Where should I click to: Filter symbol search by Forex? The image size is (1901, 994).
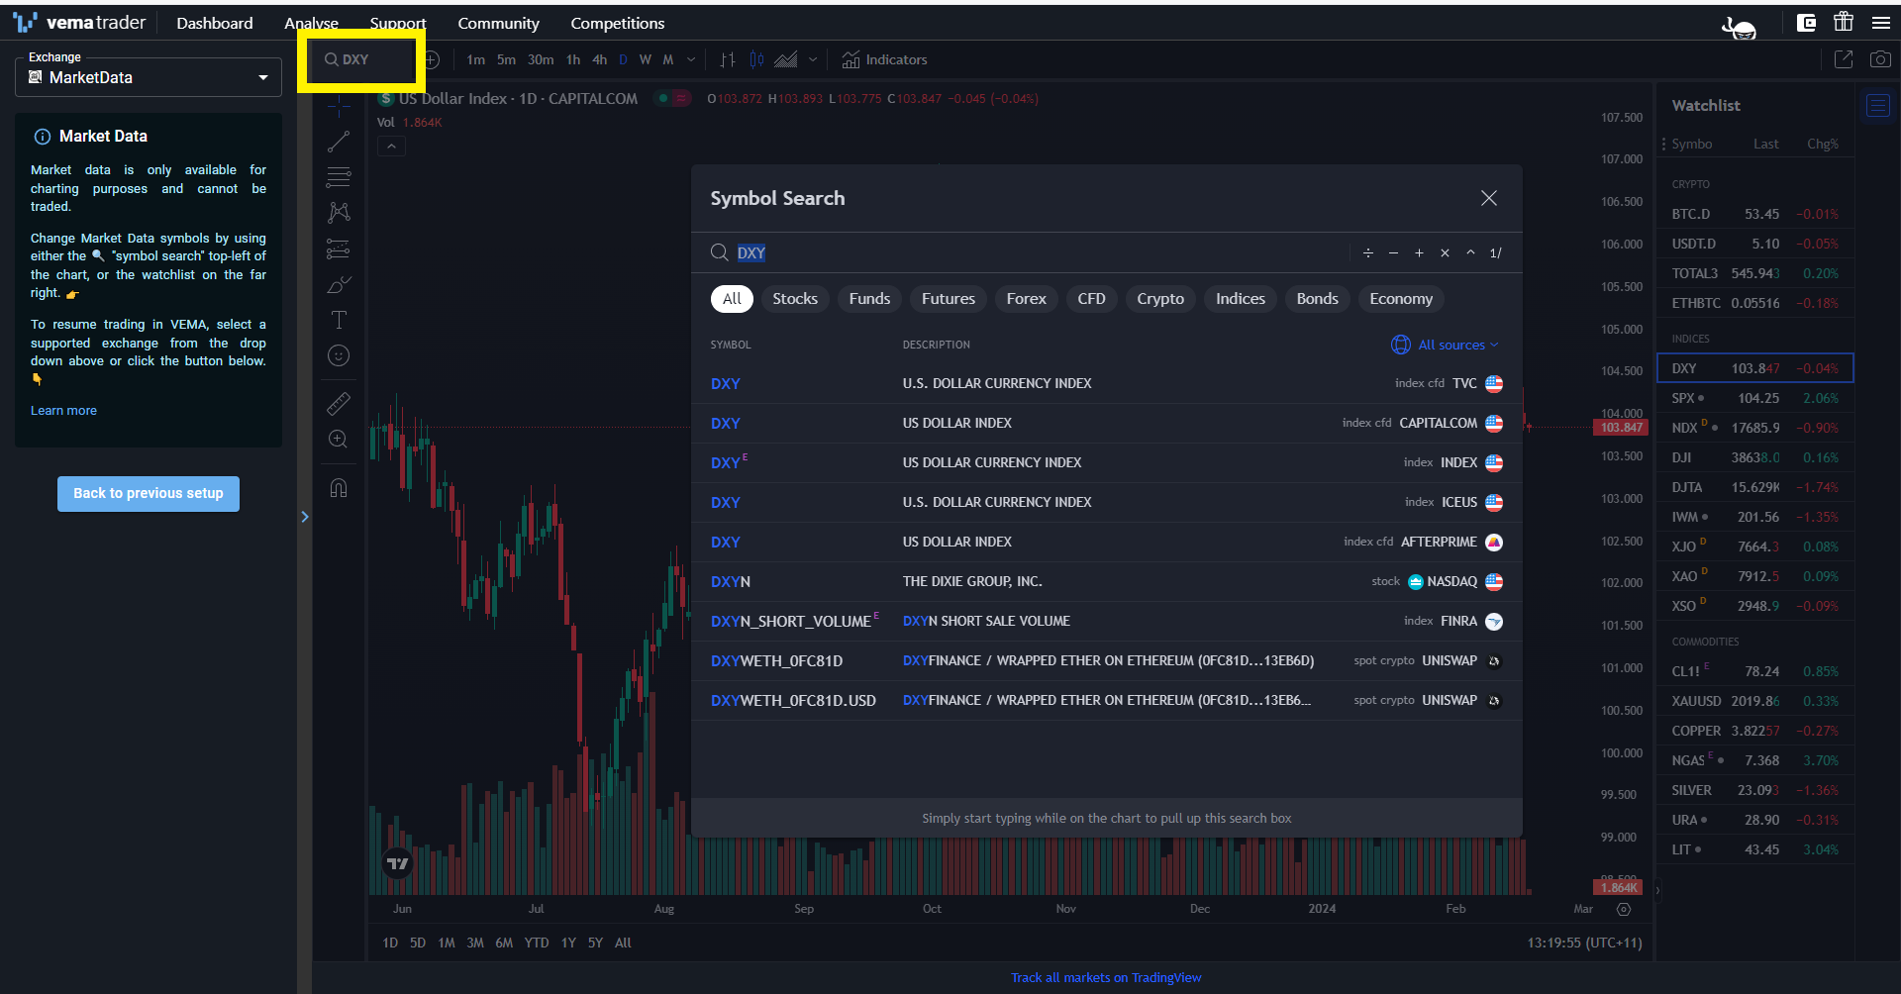(x=1026, y=299)
